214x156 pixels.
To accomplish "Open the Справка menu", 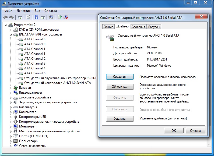I will pos(50,11).
